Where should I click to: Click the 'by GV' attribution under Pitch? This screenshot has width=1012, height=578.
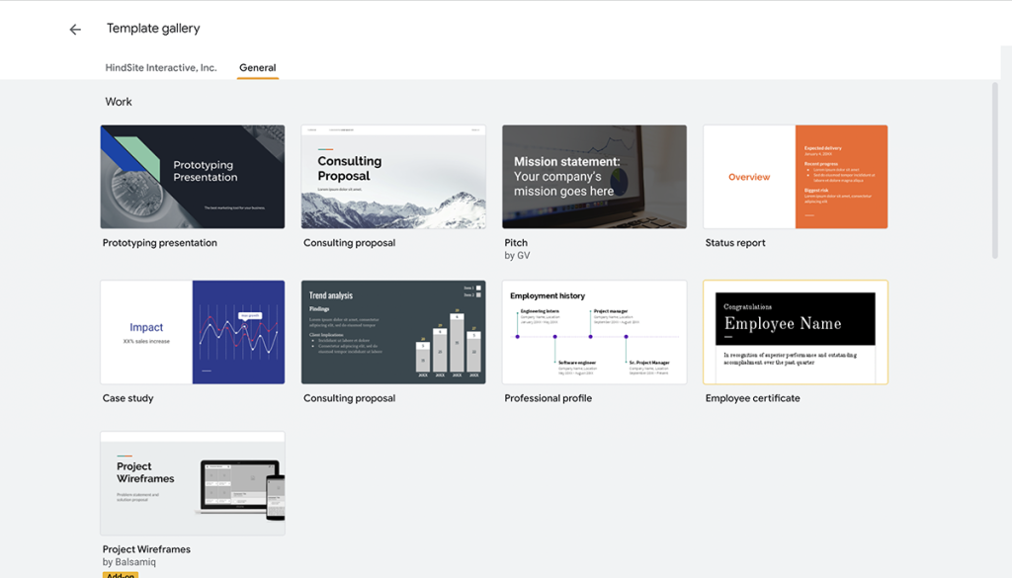click(518, 255)
